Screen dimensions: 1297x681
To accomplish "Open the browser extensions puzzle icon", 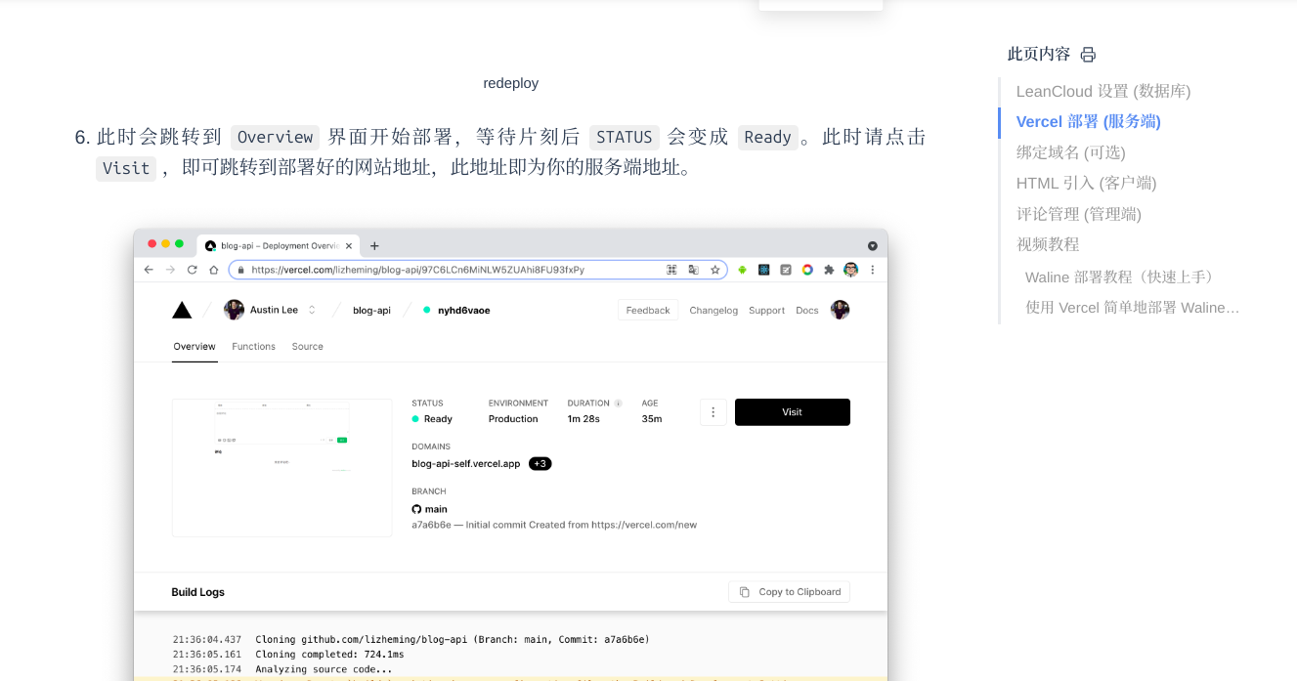I will tap(829, 270).
